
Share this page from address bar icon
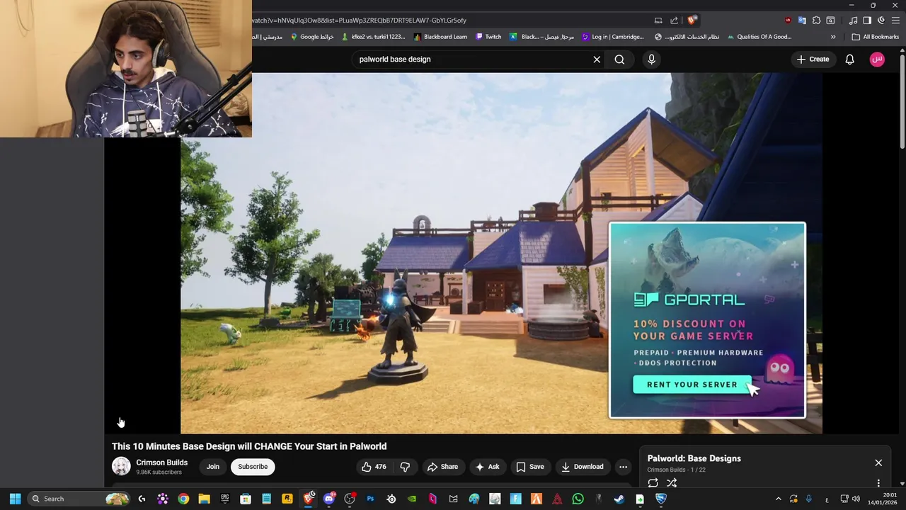[674, 21]
